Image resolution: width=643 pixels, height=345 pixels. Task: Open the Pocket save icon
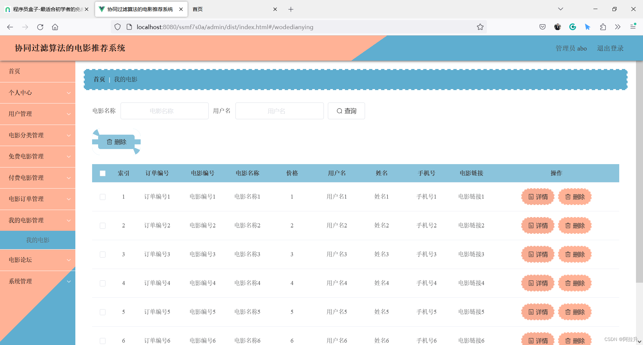tap(543, 27)
